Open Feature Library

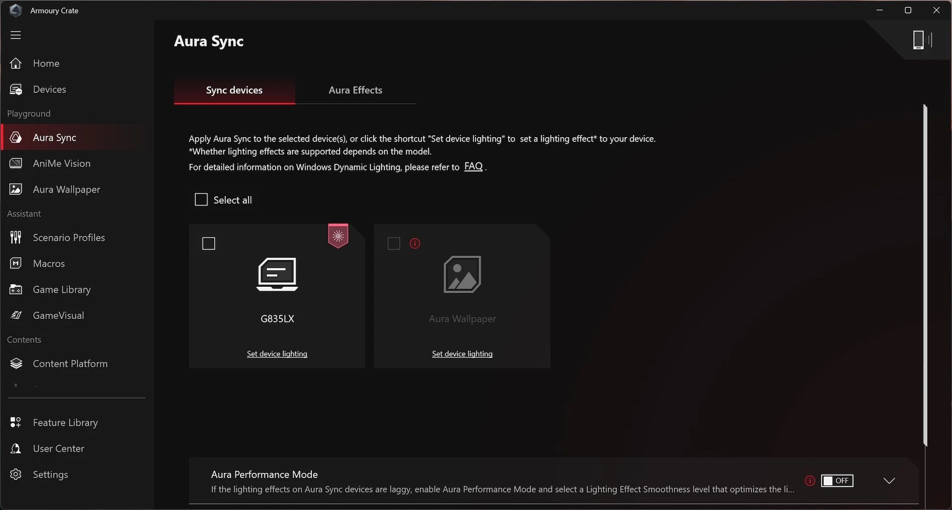[x=77, y=422]
